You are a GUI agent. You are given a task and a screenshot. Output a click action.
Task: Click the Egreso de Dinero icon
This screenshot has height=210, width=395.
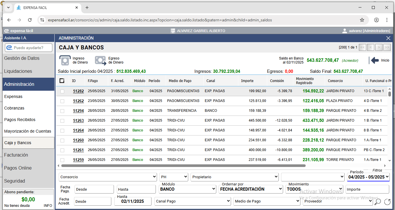pyautogui.click(x=101, y=60)
